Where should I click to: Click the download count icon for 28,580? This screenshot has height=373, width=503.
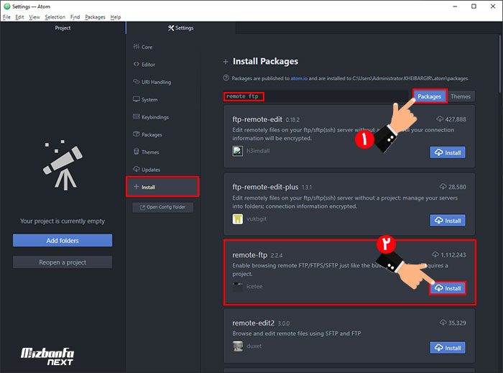click(x=443, y=186)
